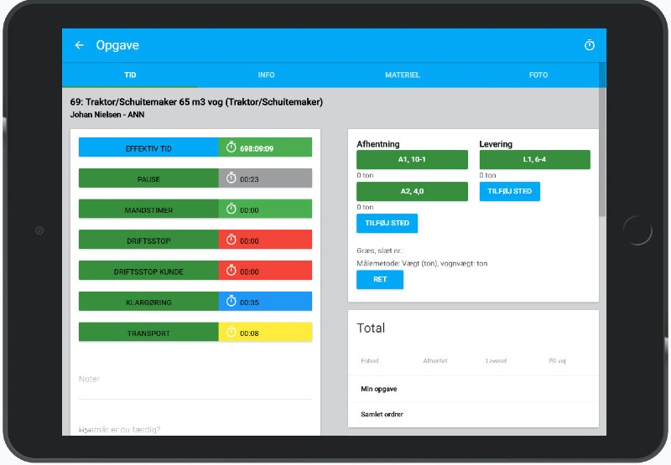
Task: Toggle the Pause timer button
Action: [x=148, y=179]
